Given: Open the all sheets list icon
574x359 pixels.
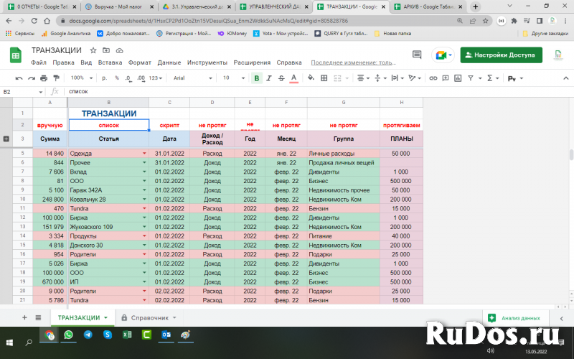Looking at the screenshot, I should tap(37, 317).
